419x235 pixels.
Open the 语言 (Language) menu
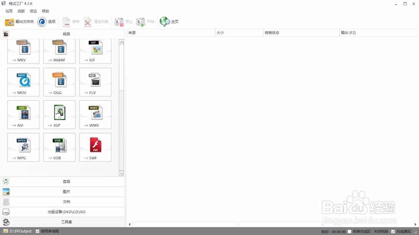pos(34,11)
